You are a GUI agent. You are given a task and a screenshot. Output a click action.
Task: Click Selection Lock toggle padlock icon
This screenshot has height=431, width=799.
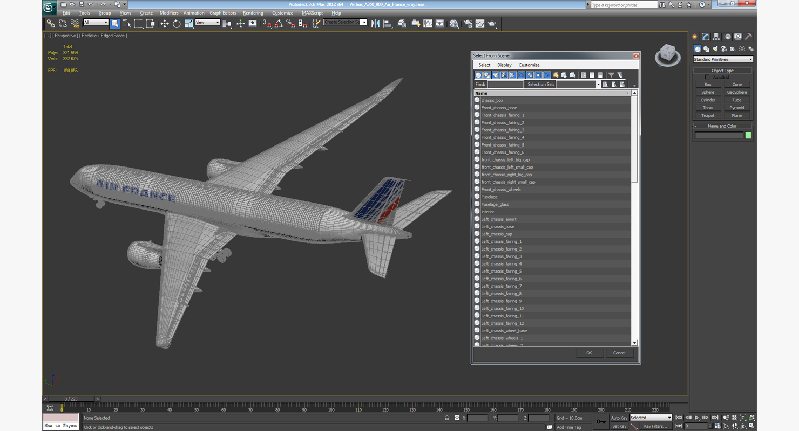[447, 418]
